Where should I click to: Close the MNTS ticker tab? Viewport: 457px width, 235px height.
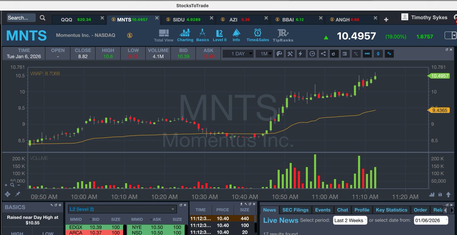tap(157, 18)
